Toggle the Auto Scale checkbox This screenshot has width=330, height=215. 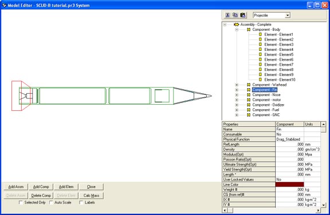tap(51, 202)
